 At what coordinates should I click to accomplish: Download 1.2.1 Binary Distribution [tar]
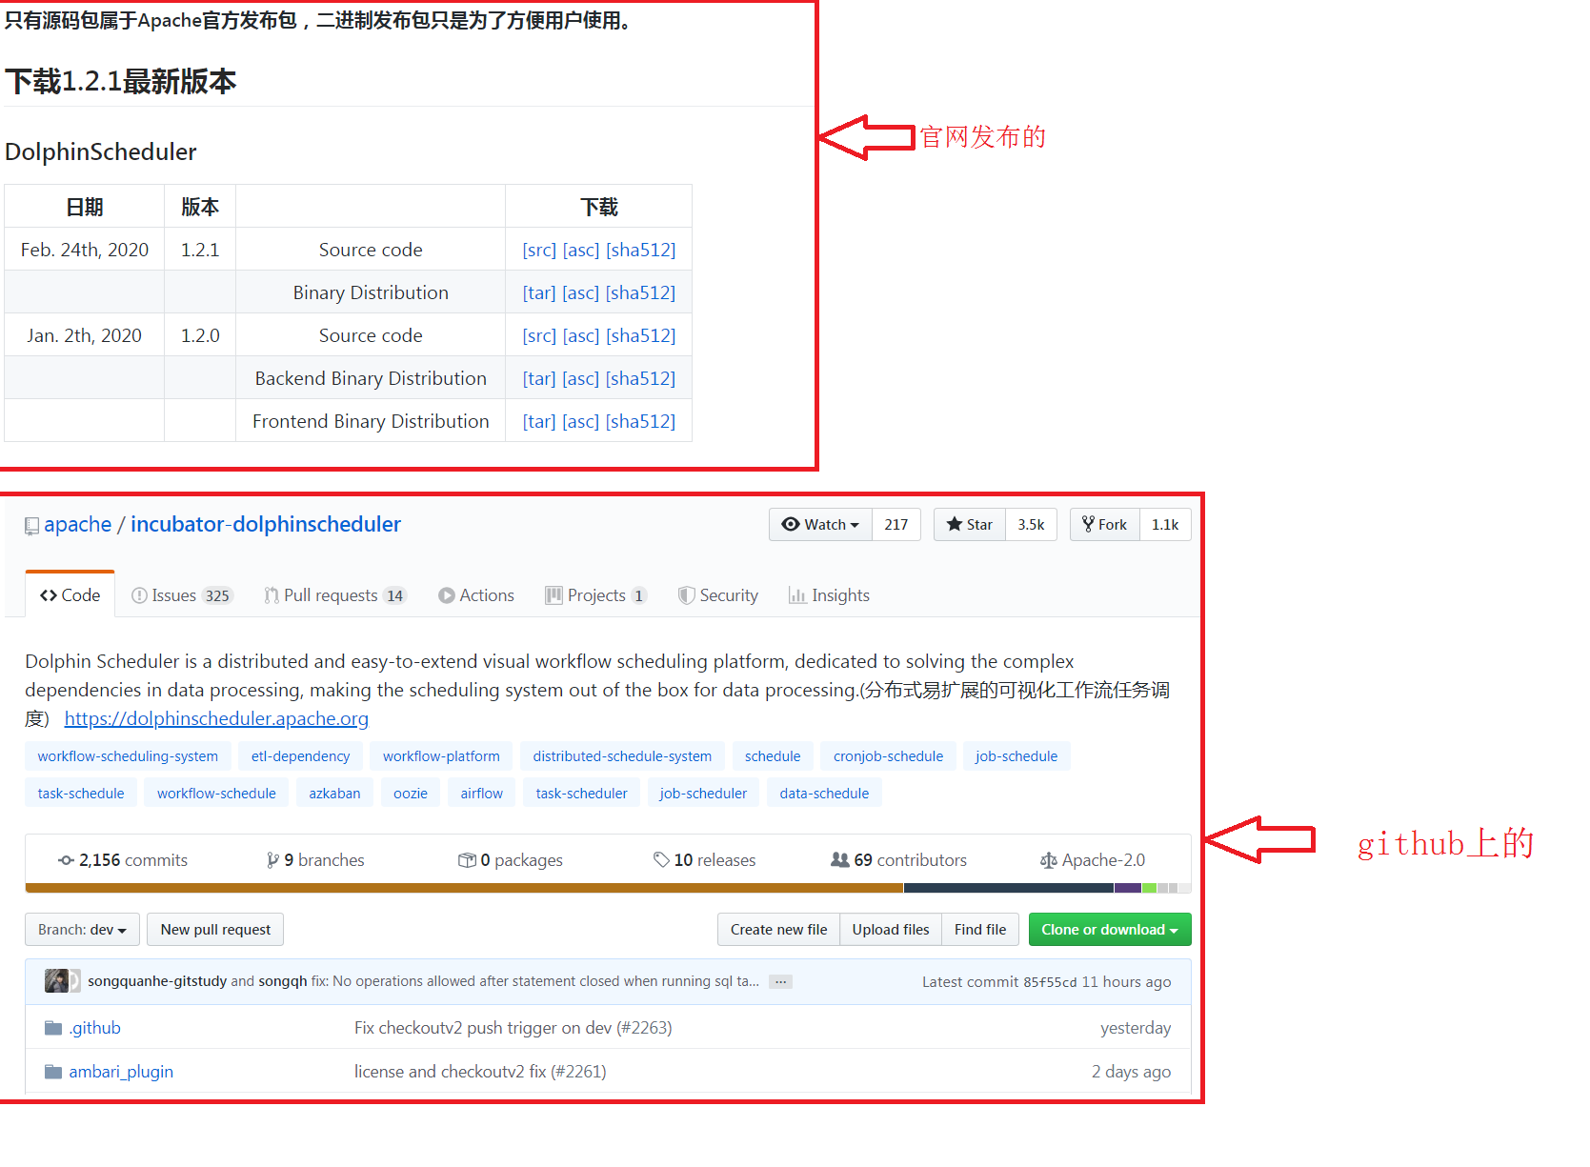(x=539, y=292)
